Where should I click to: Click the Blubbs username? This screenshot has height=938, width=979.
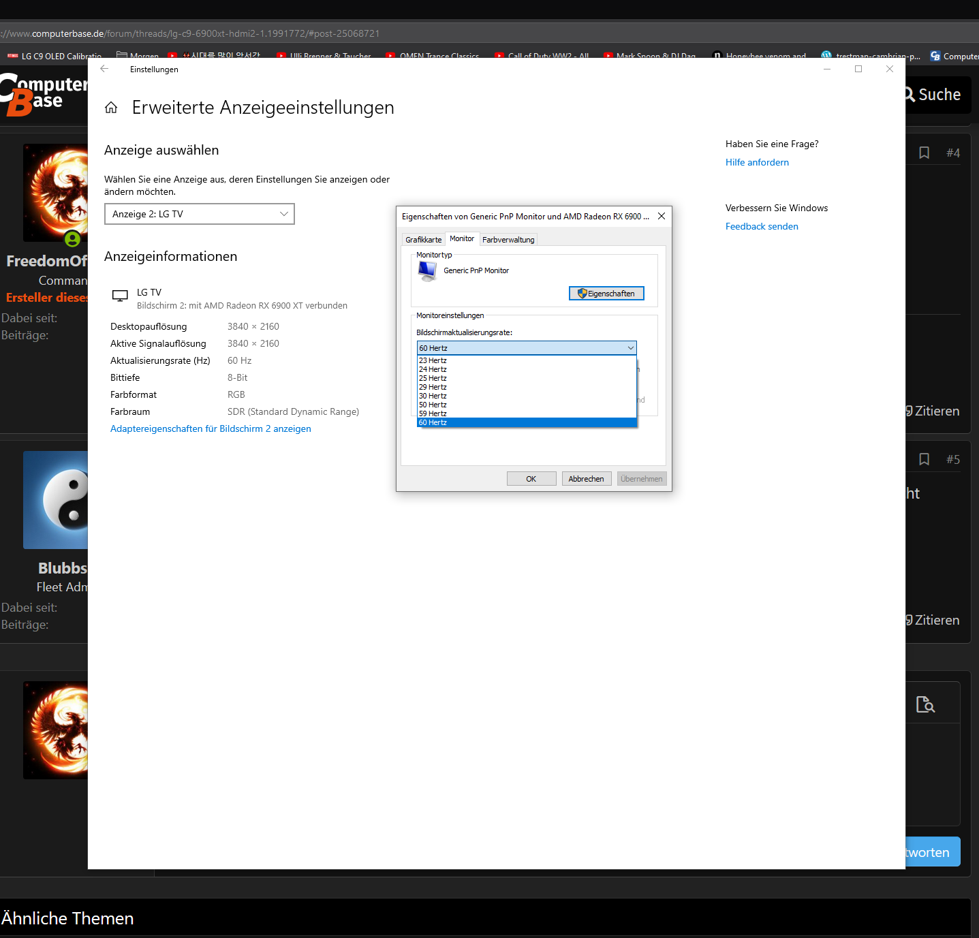tap(63, 568)
